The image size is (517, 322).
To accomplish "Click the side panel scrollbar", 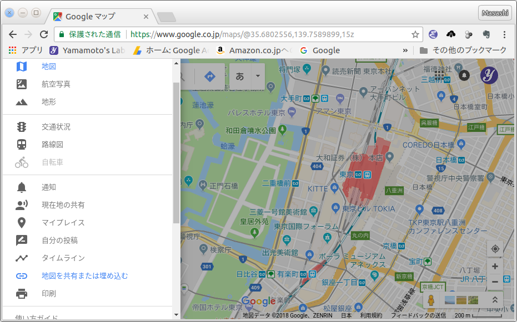I will click(176, 153).
